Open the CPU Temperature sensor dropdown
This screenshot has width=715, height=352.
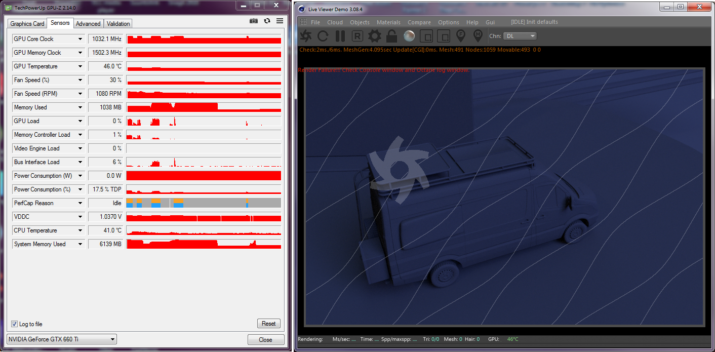80,230
